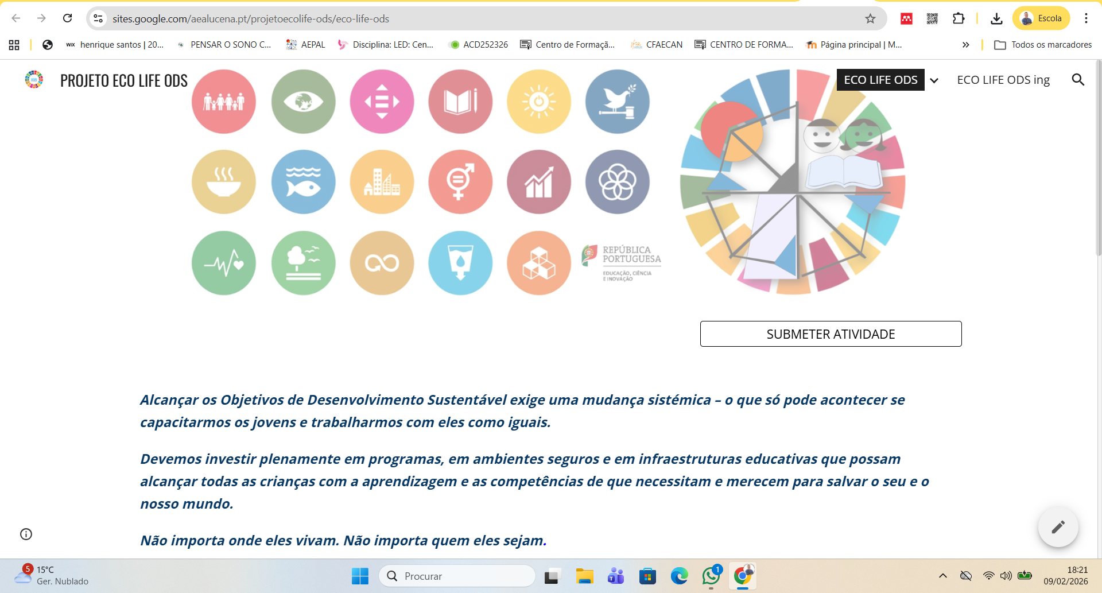Open File Explorer from the taskbar
1102x593 pixels.
pos(584,576)
